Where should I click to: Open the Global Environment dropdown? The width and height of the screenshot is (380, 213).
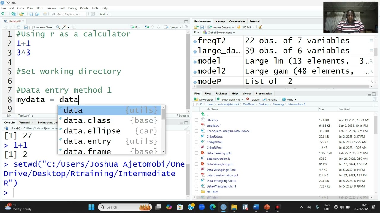click(219, 33)
